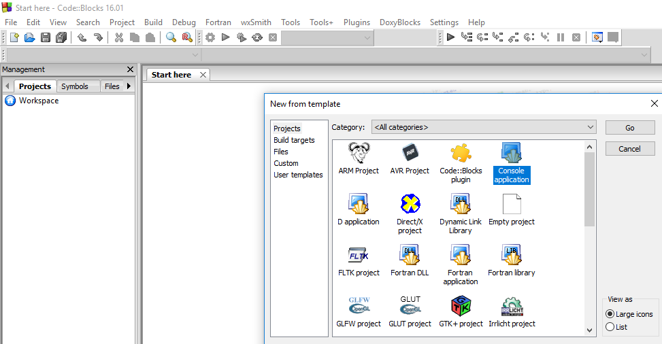This screenshot has width=662, height=344.
Task: Click the Replace icon in toolbar
Action: coord(187,37)
